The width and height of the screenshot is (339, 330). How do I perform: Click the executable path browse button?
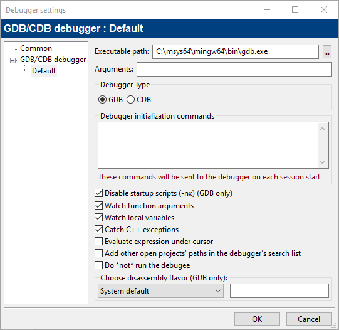[327, 51]
